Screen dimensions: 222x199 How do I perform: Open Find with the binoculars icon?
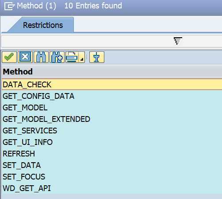(41, 57)
